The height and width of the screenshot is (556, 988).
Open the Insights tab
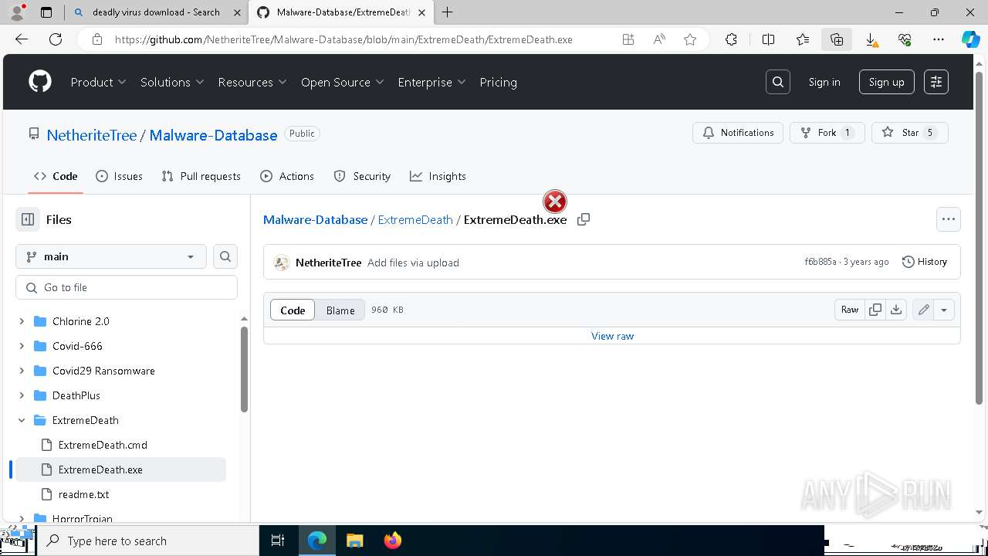coord(438,176)
